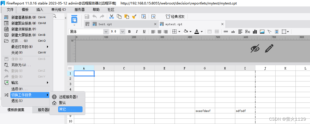Apply italic formatting
The image size is (310, 124).
point(137,32)
